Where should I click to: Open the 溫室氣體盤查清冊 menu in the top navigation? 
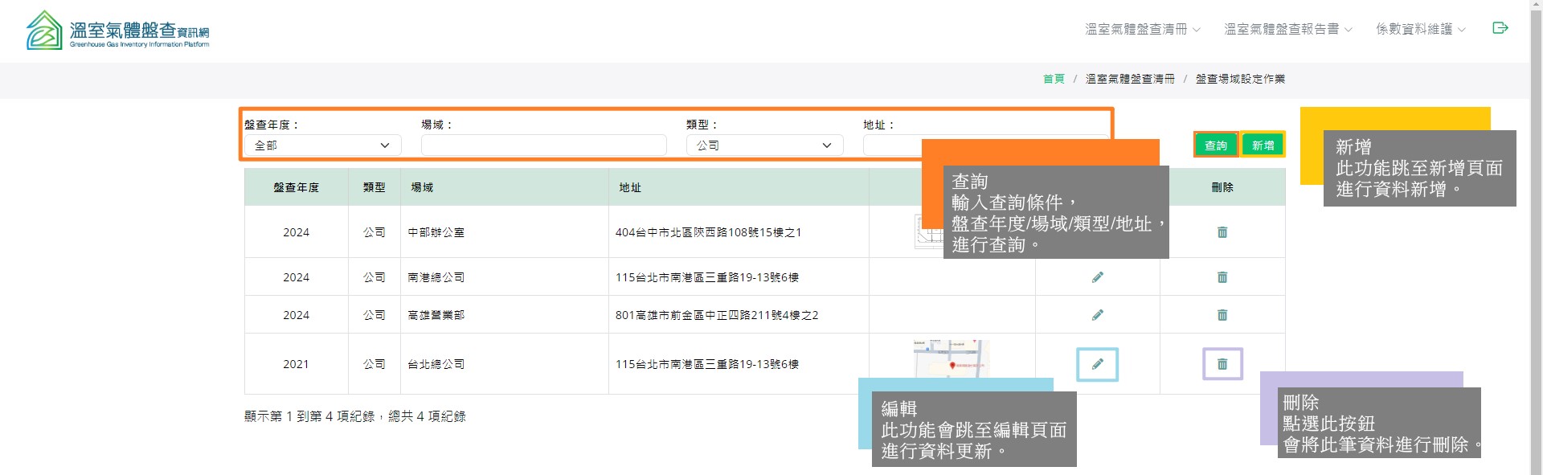1142,29
